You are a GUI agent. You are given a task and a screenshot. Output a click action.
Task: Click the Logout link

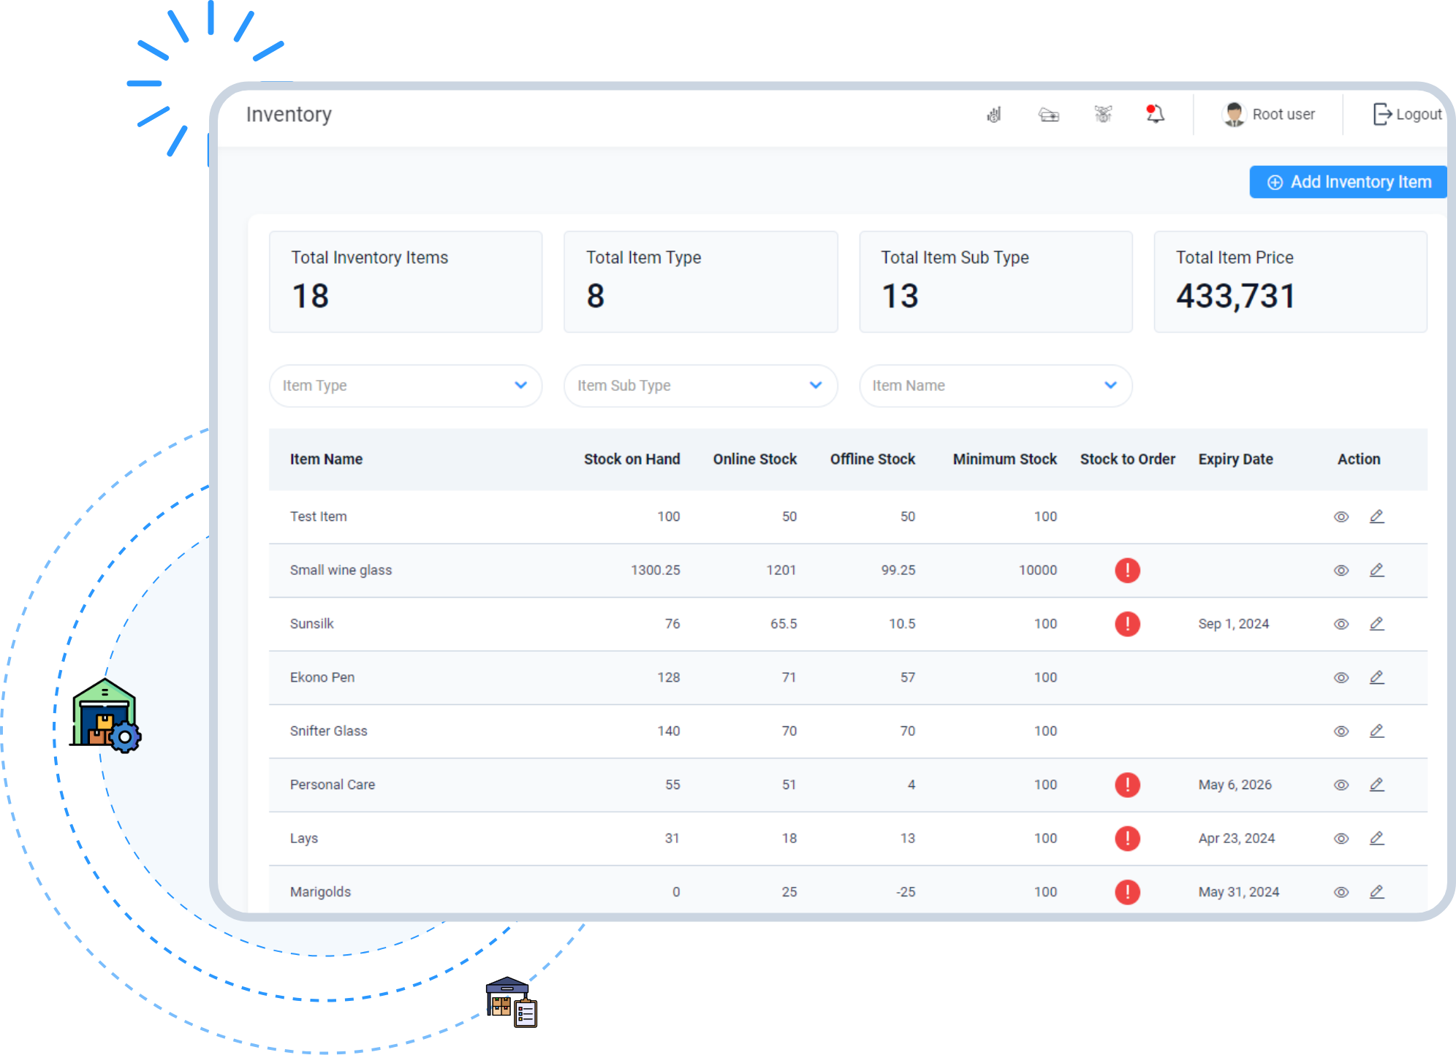point(1407,115)
